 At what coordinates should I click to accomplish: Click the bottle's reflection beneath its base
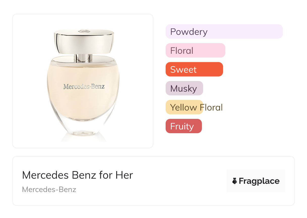(83, 139)
